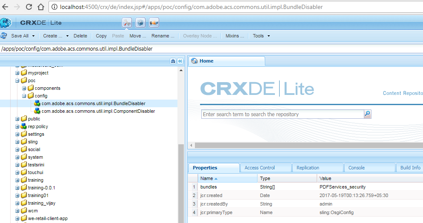Click the Save All button

(x=20, y=36)
